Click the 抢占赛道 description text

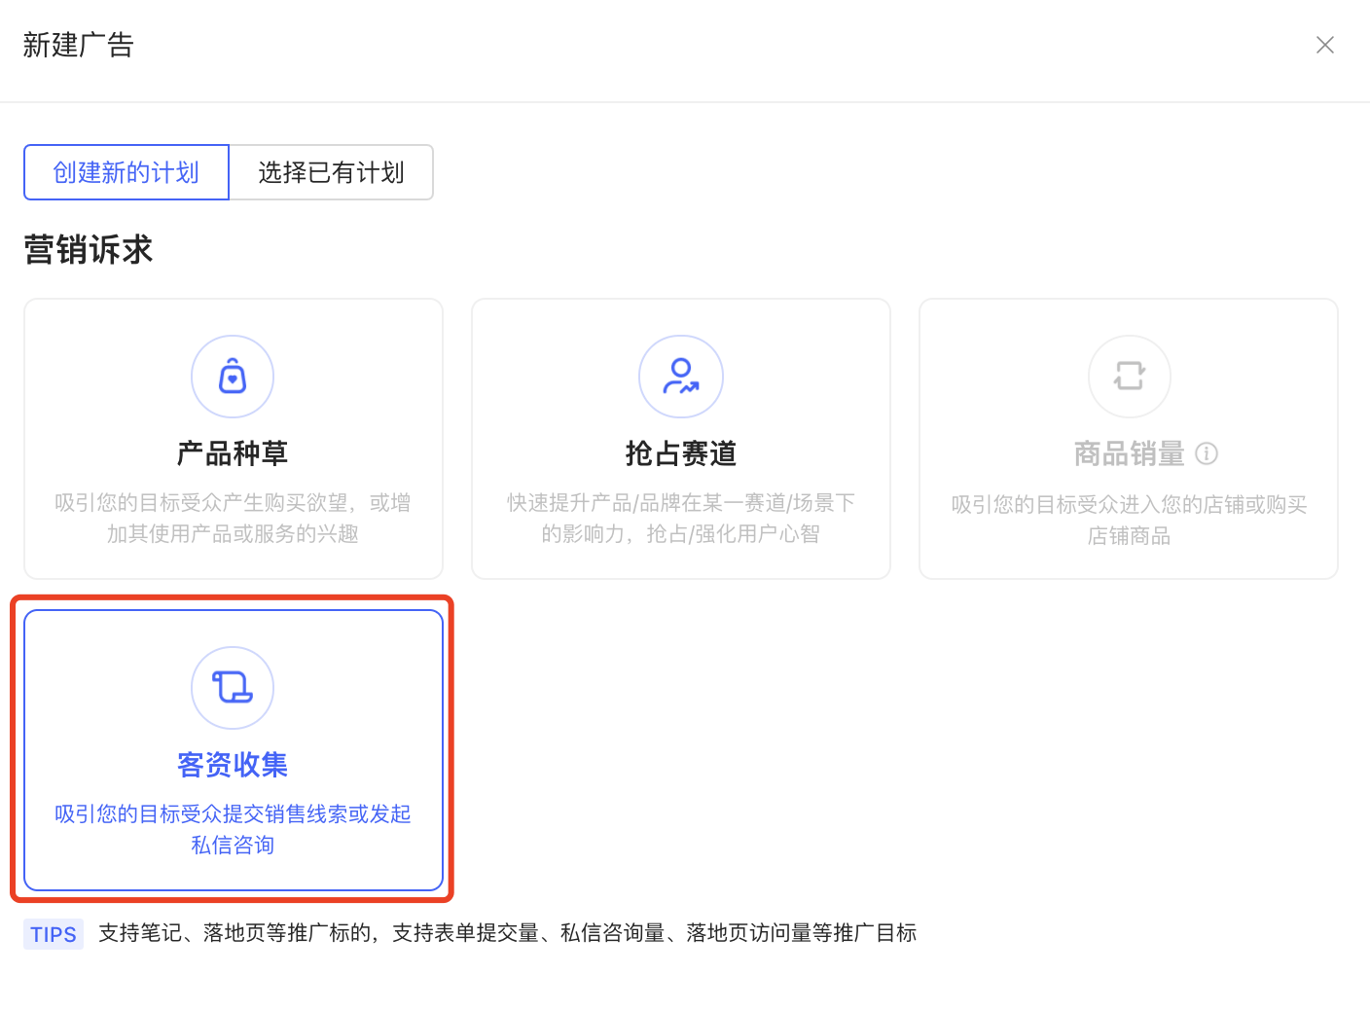click(681, 519)
